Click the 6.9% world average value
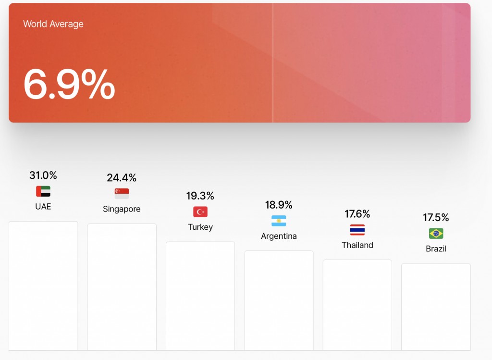 click(x=69, y=84)
